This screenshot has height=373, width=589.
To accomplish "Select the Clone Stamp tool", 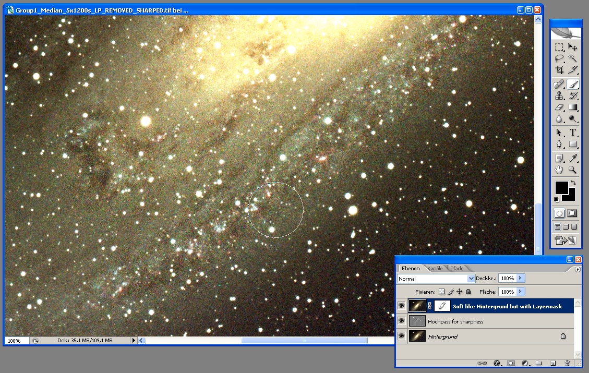I will tap(559, 96).
